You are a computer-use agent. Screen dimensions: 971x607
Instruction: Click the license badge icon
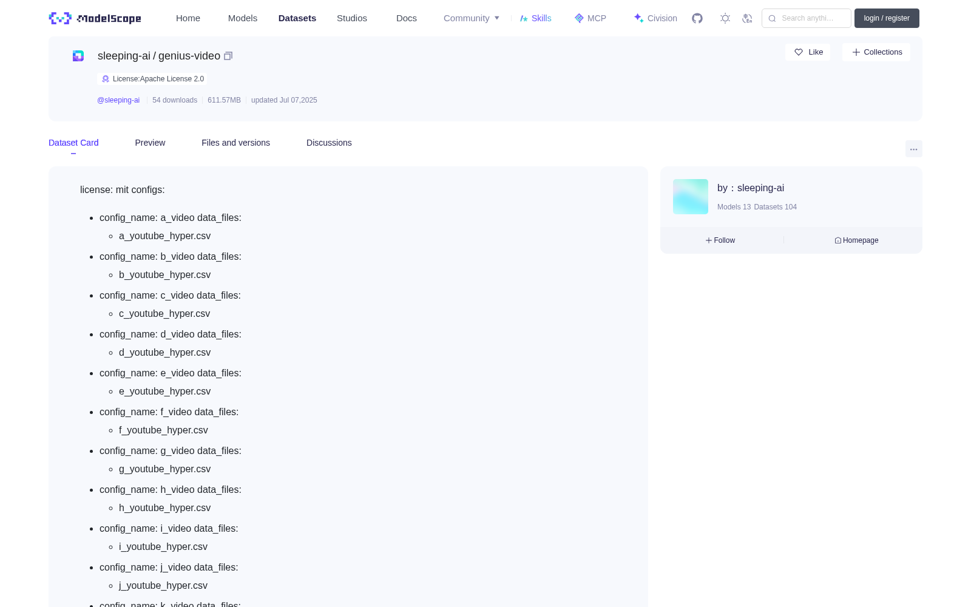point(106,79)
